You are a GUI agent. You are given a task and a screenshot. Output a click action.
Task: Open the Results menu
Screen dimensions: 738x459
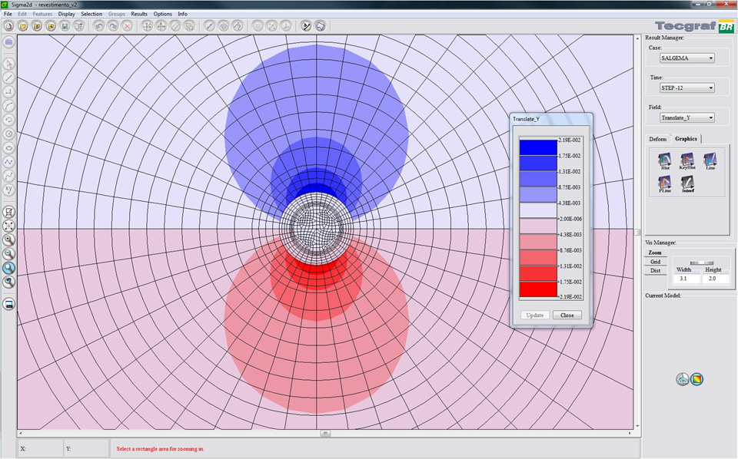[139, 14]
